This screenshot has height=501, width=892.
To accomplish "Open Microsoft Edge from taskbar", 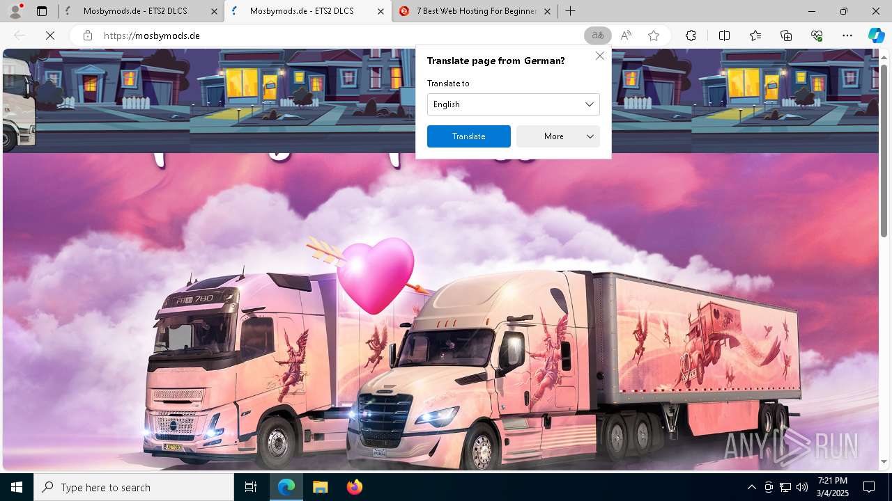I will (286, 487).
